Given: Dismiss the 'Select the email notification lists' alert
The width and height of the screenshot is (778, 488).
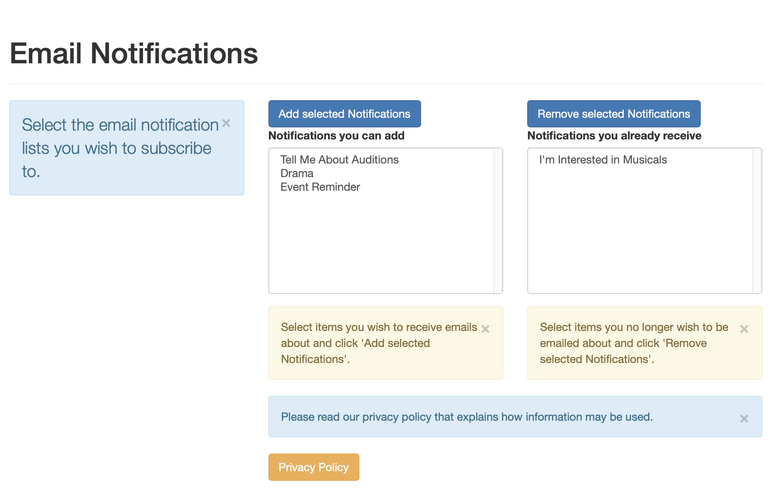Looking at the screenshot, I should (x=226, y=123).
